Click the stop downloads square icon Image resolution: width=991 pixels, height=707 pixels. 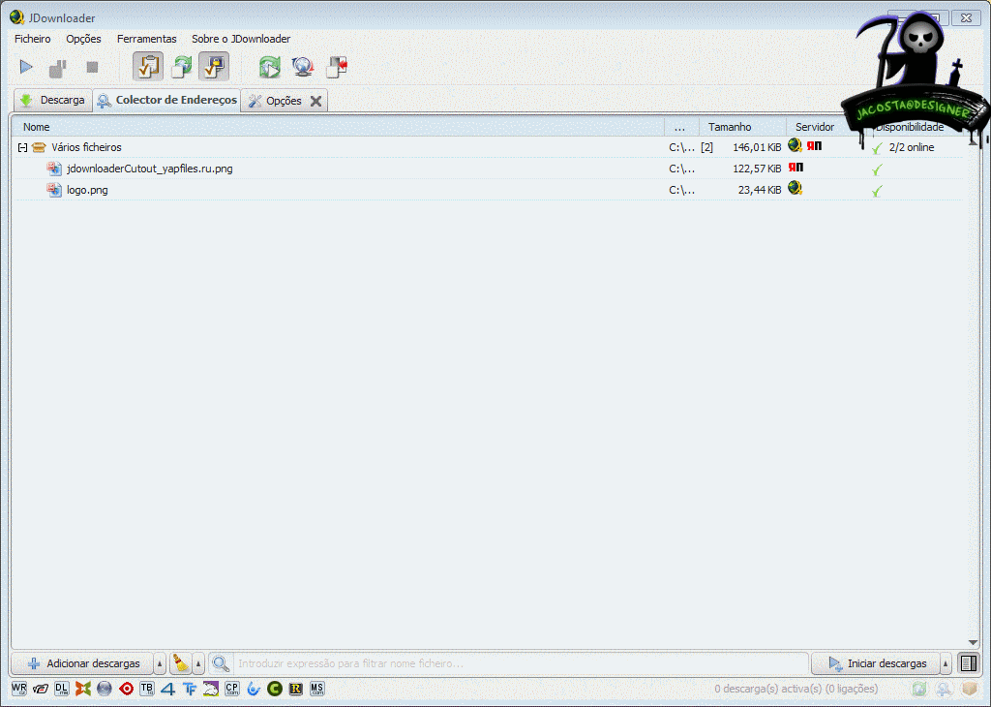coord(92,67)
